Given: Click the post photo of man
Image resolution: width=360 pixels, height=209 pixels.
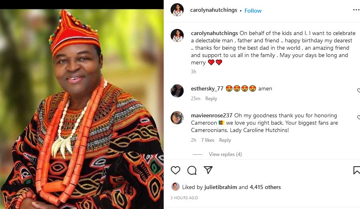Looking at the screenshot, I should [82, 109].
